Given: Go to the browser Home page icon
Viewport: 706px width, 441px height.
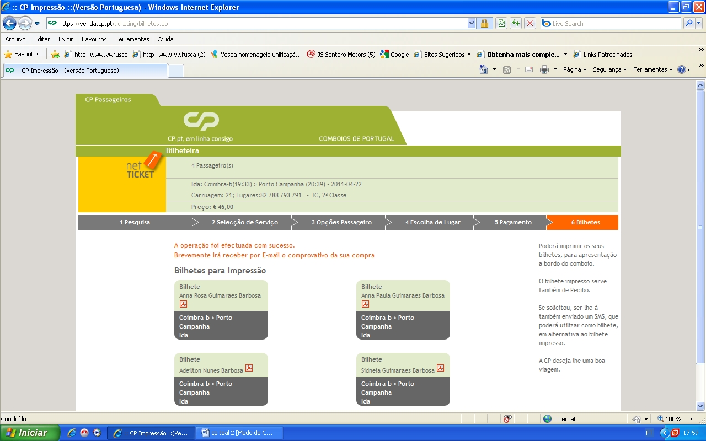Looking at the screenshot, I should click(484, 69).
